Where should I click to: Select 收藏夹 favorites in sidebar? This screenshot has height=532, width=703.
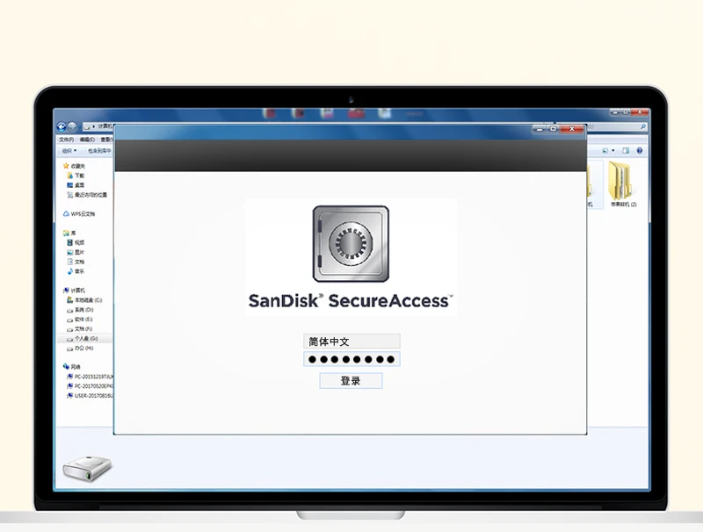pyautogui.click(x=74, y=166)
